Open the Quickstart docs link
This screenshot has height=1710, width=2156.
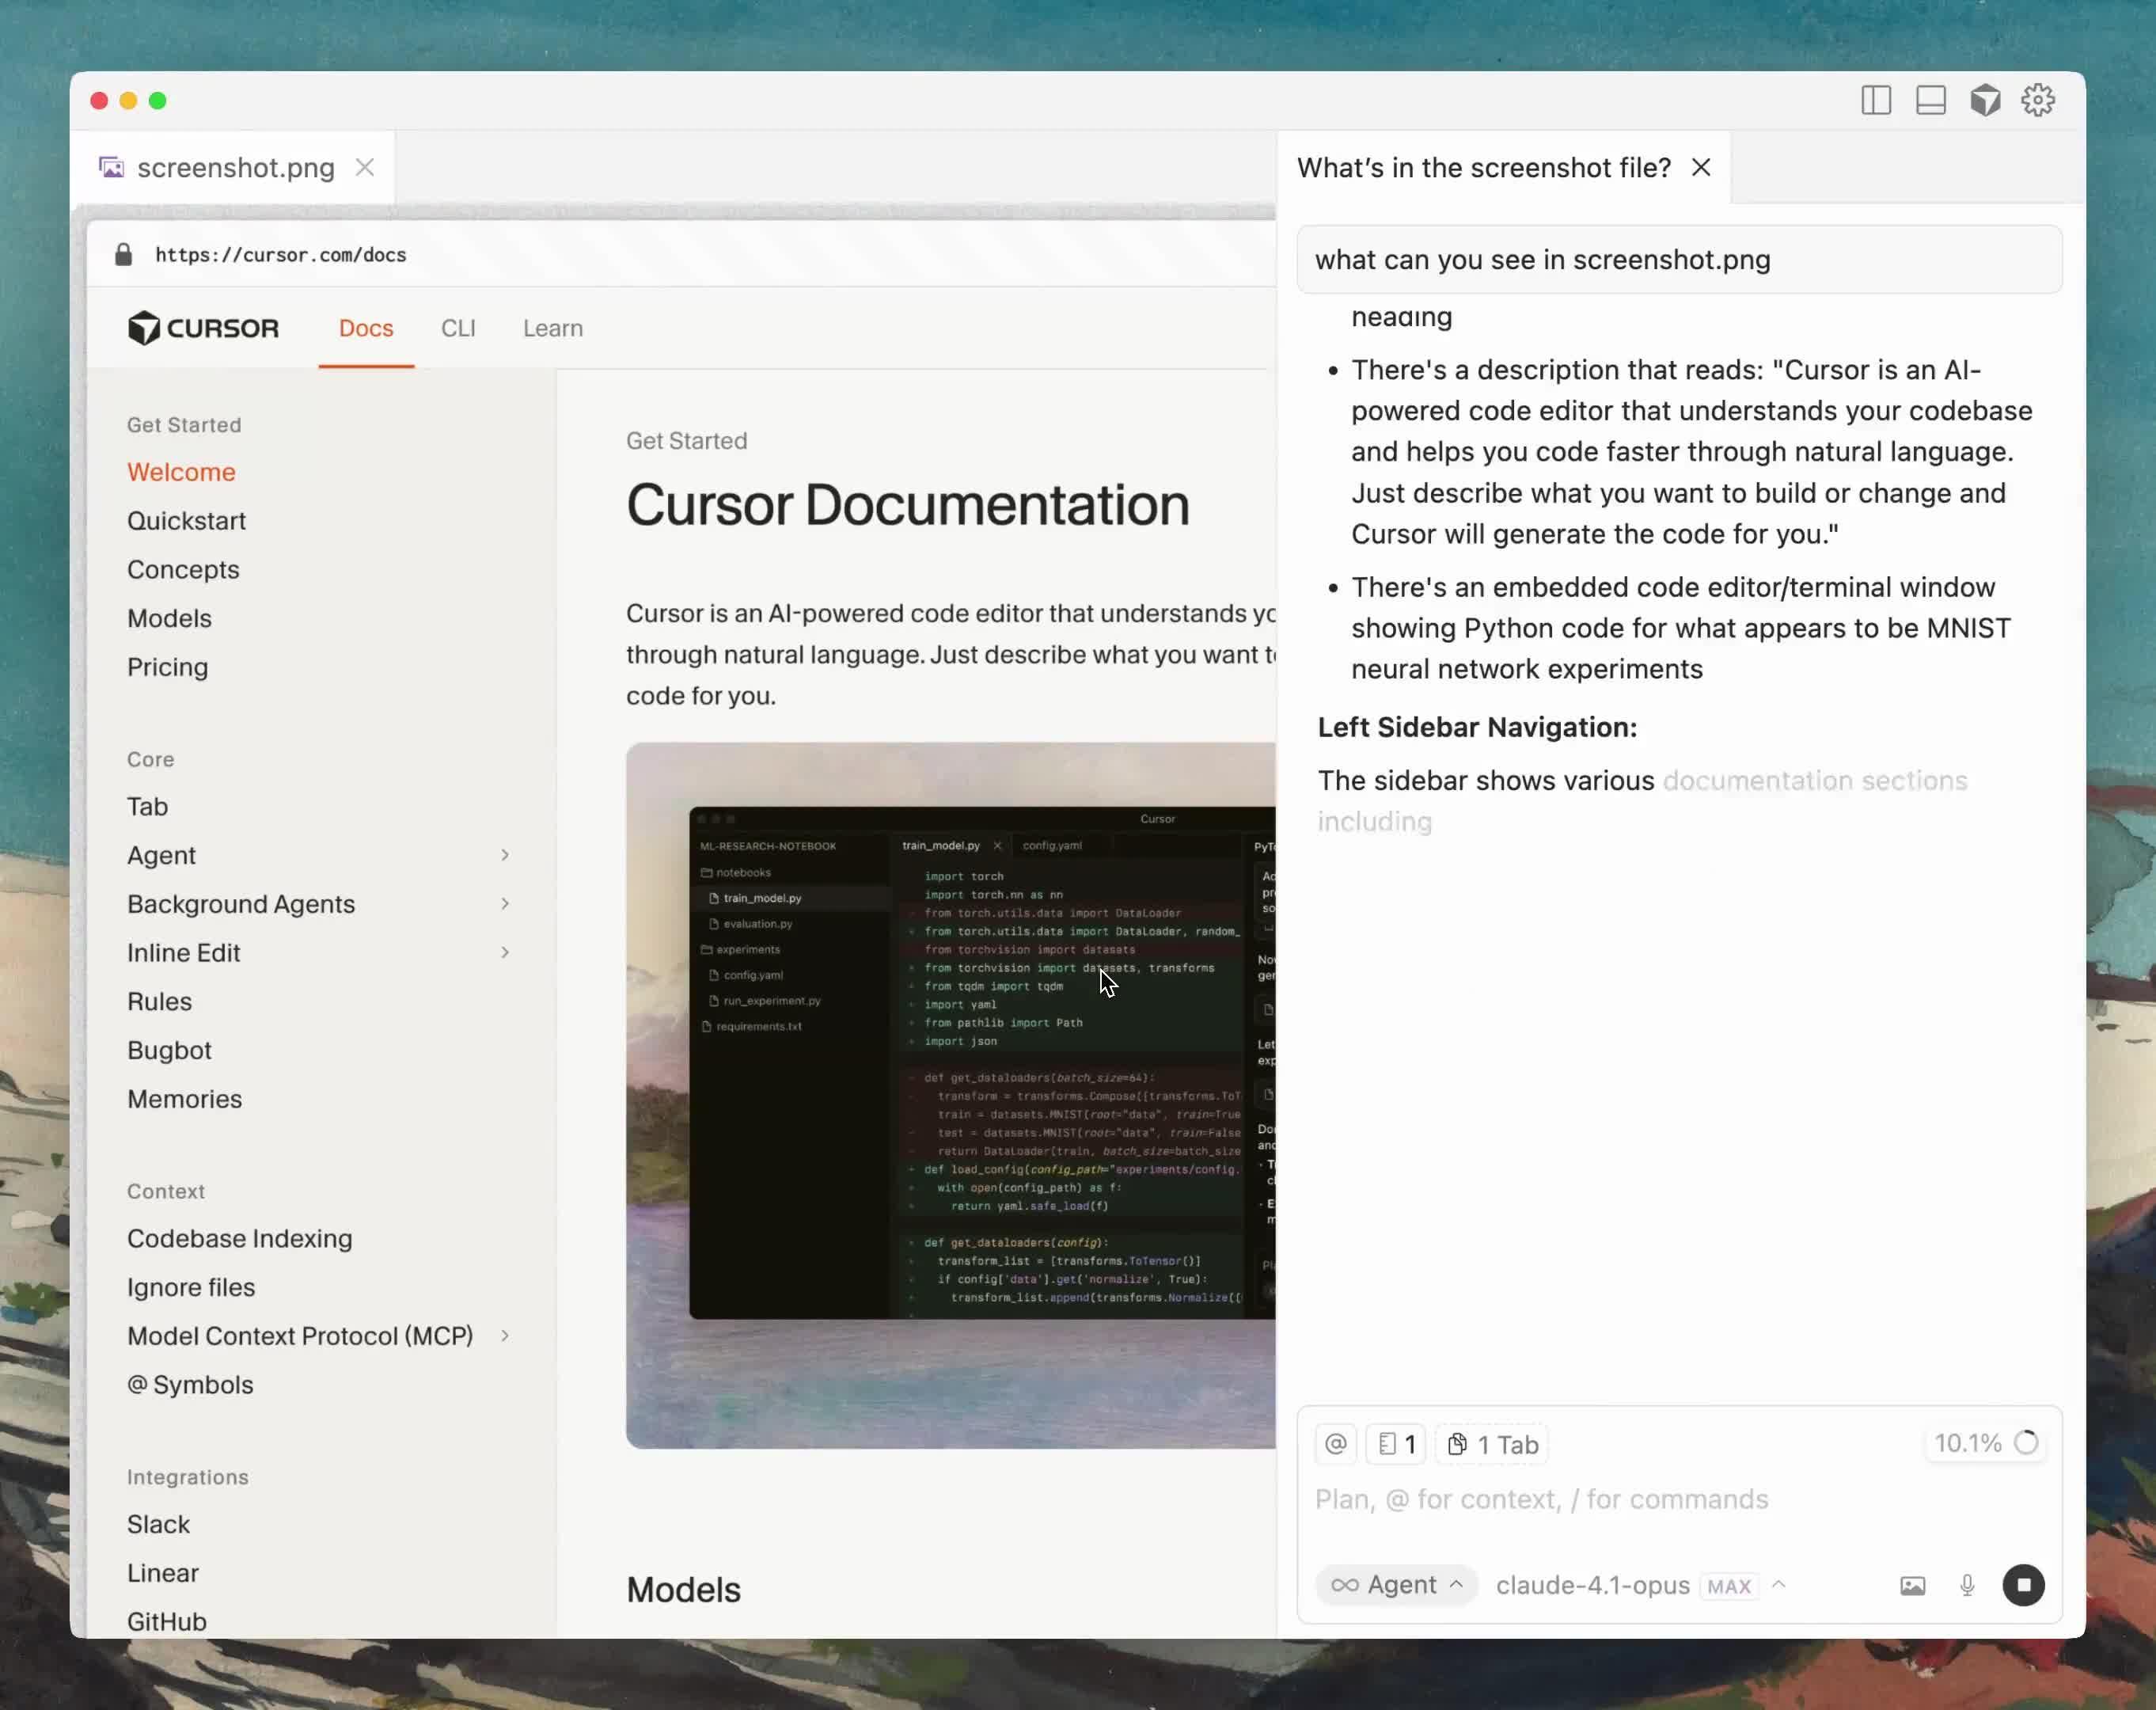(x=186, y=521)
